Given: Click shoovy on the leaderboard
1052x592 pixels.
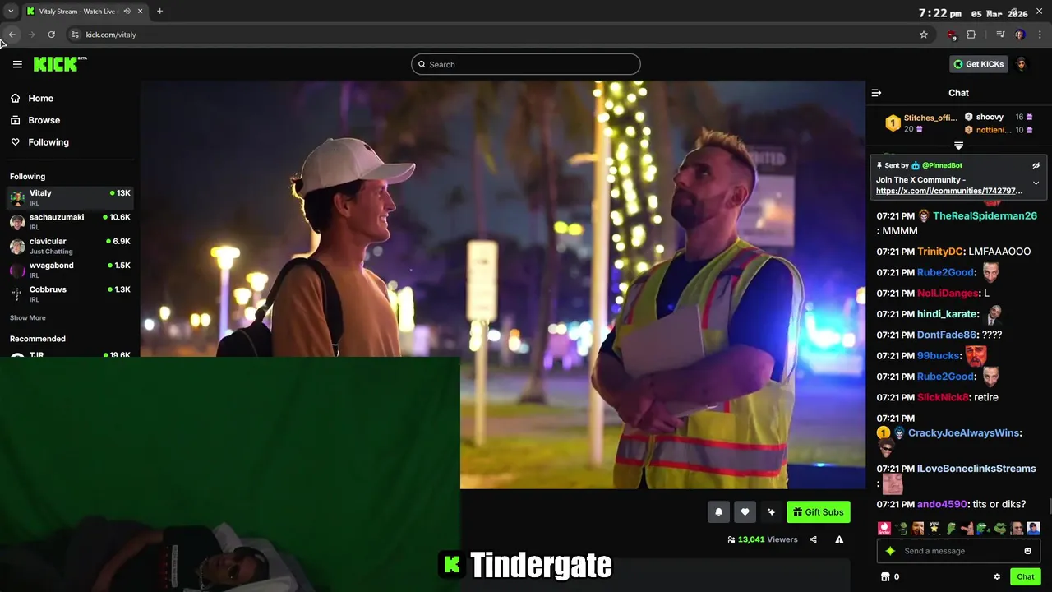Looking at the screenshot, I should click(x=990, y=117).
